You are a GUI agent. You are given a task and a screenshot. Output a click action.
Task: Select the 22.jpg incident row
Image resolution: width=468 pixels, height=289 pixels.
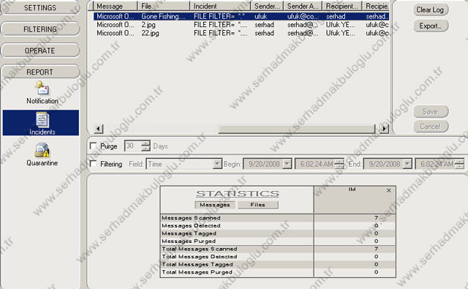(x=241, y=33)
